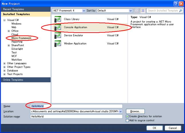Select the Console Application template name
This screenshot has height=133, width=185.
point(75,27)
